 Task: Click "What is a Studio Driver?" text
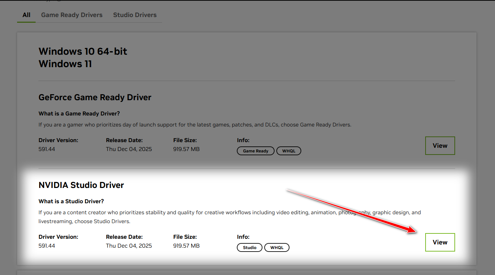[x=71, y=201]
